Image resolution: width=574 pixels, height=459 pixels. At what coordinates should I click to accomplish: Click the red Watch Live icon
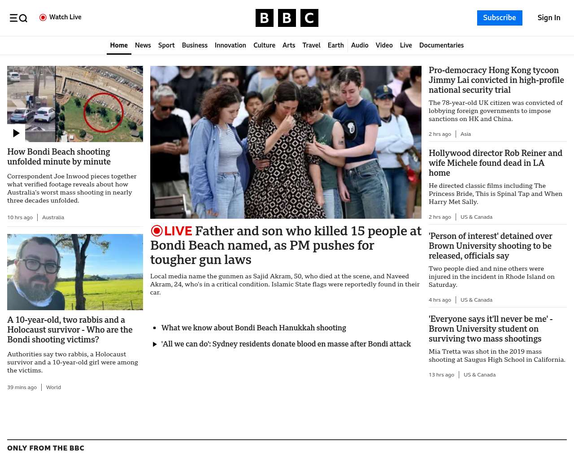click(43, 17)
